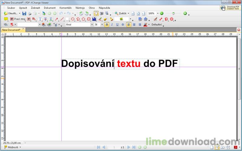Select the Polygon shape tool

coord(83,19)
